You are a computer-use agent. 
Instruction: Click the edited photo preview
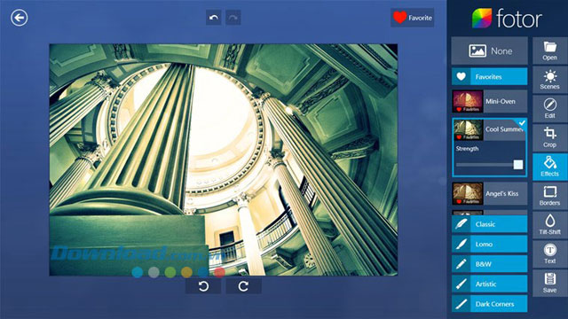click(x=224, y=159)
